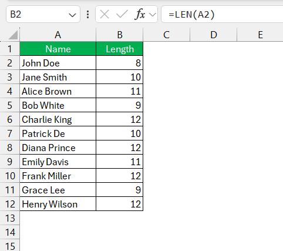Image resolution: width=283 pixels, height=251 pixels.
Task: Select the length cell next to Emily Davis
Action: click(120, 162)
